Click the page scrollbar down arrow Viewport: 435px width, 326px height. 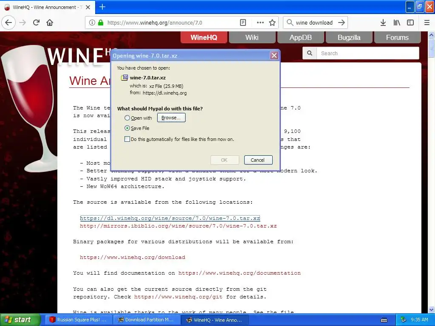point(431,309)
